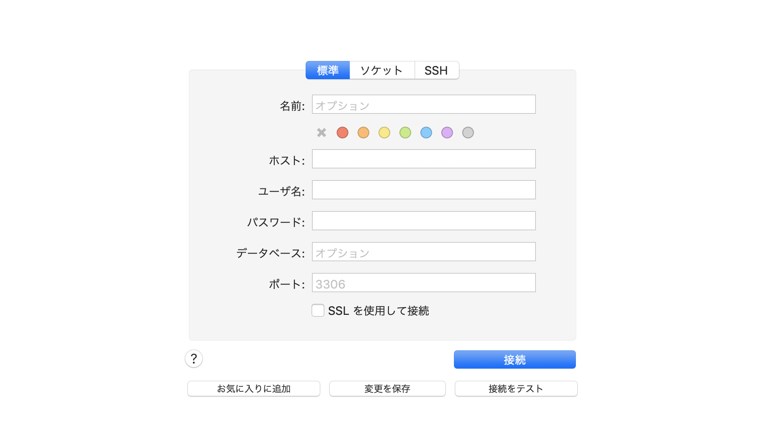Switch to the SSH tab
This screenshot has height=445, width=766.
coord(437,70)
